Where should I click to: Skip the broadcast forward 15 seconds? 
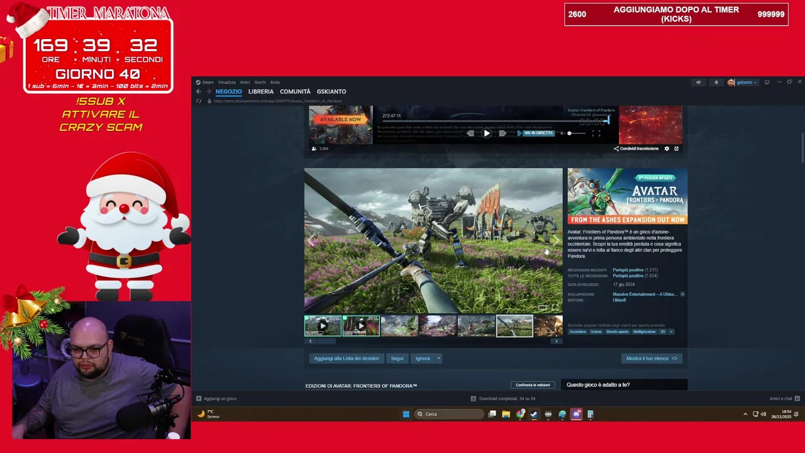[502, 133]
